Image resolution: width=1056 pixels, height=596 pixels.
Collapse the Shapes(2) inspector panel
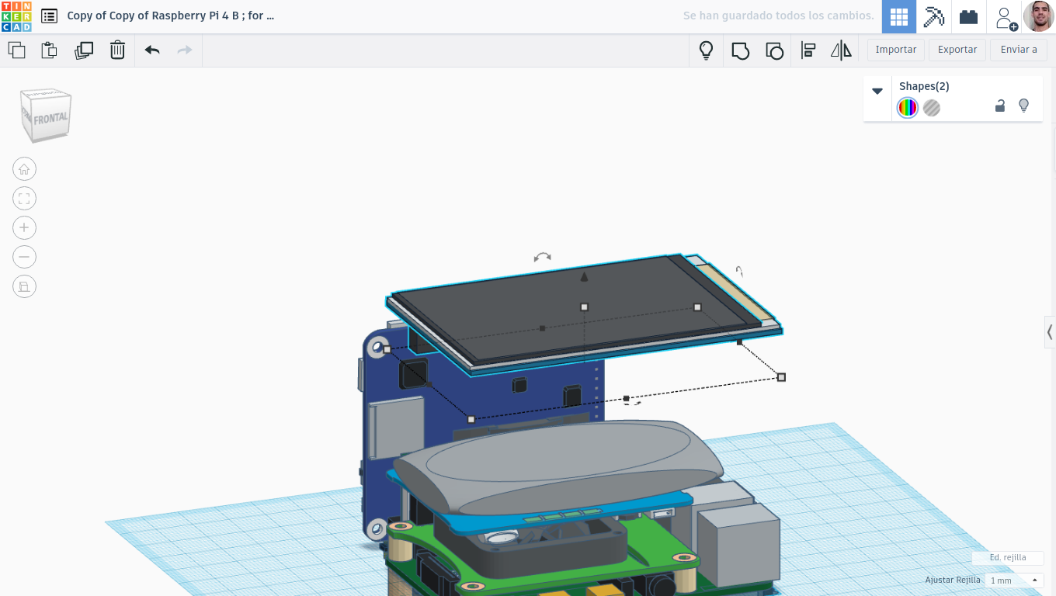(877, 91)
